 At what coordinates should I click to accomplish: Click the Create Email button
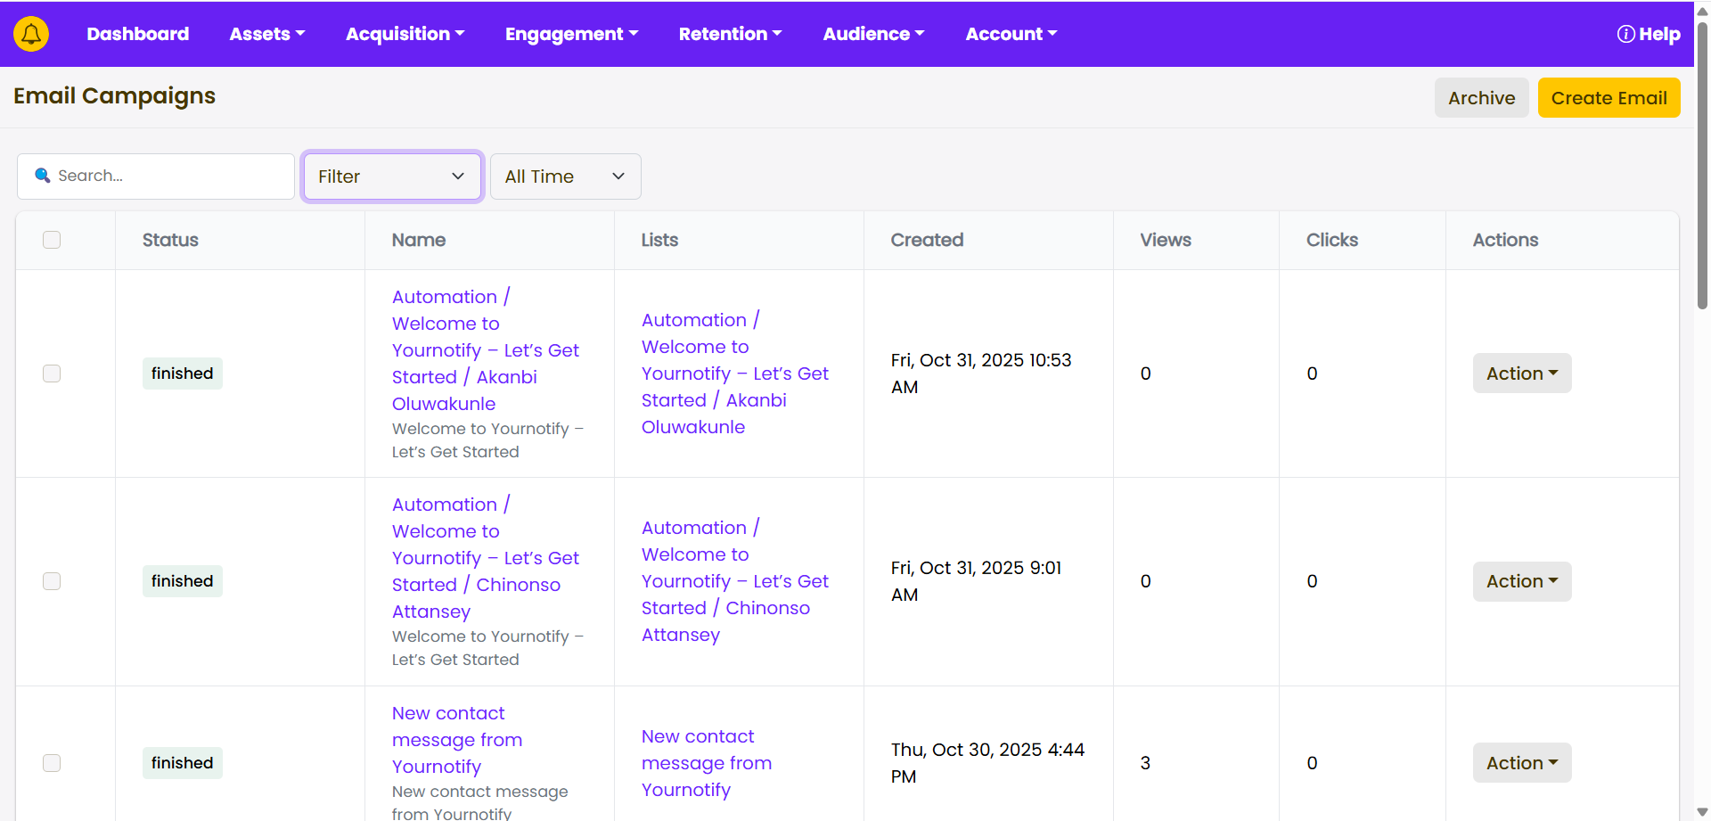coord(1609,98)
